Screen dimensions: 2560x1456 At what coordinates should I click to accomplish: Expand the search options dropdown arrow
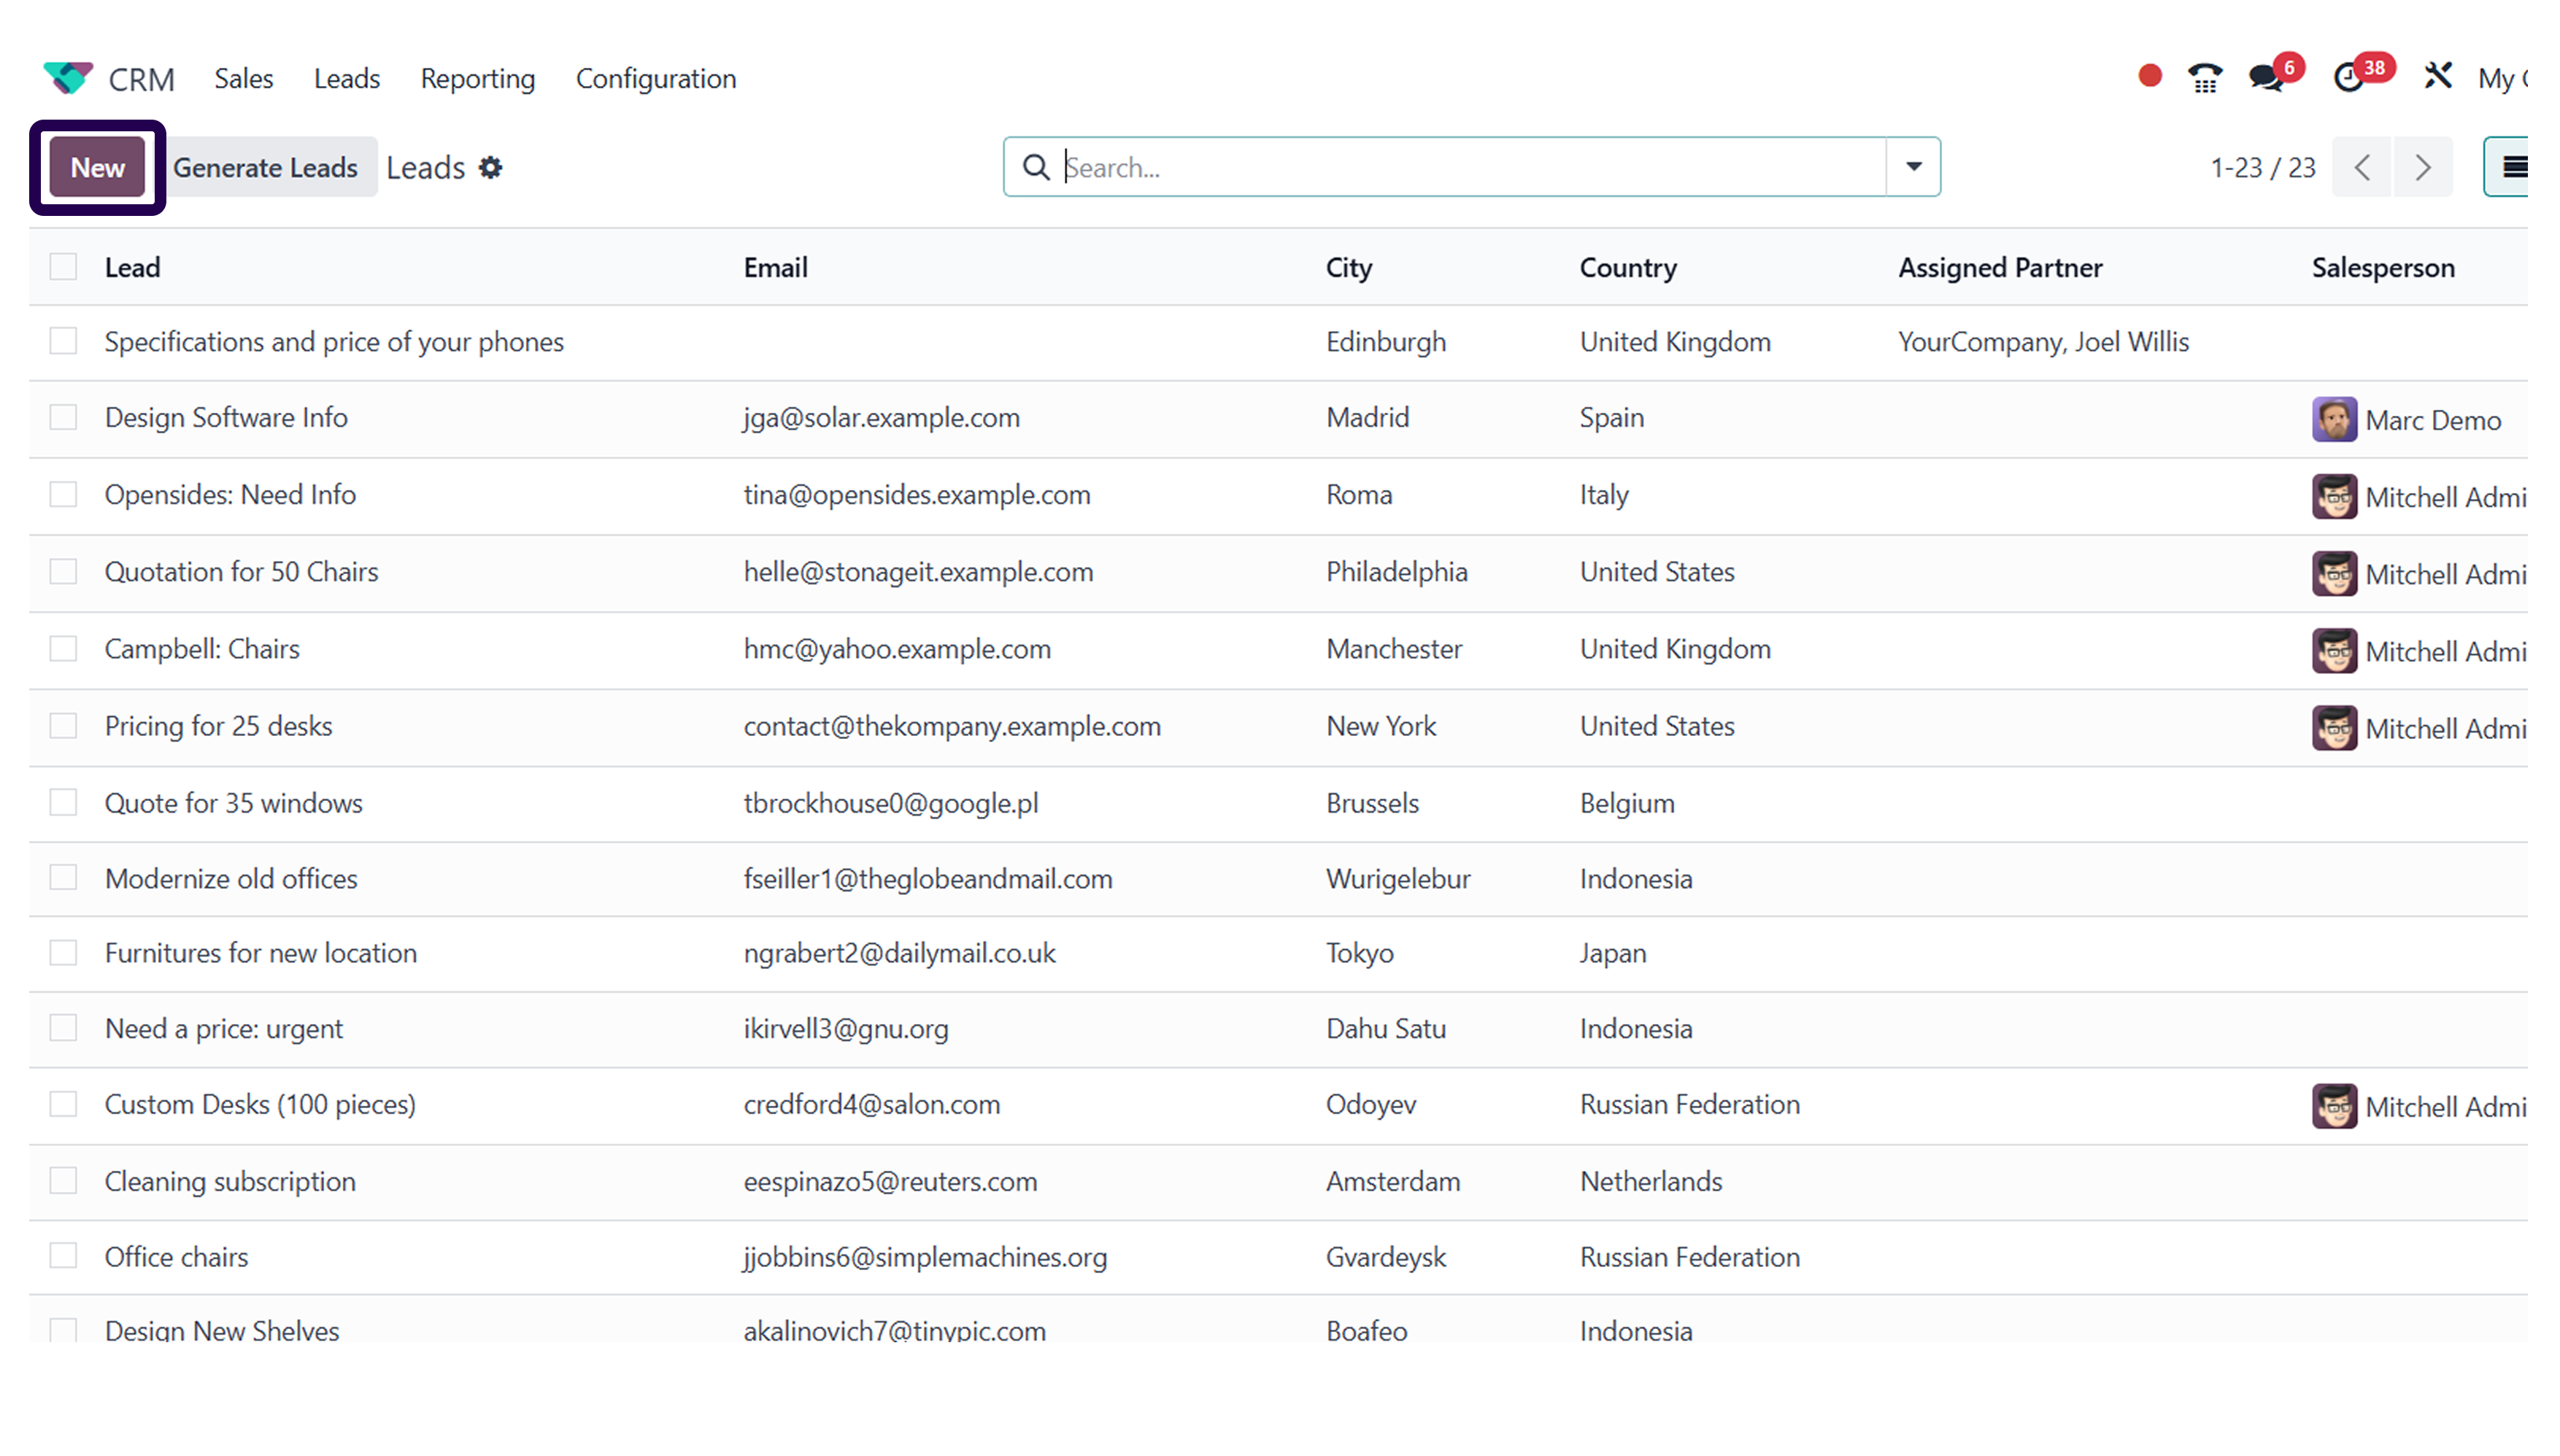pos(1913,167)
